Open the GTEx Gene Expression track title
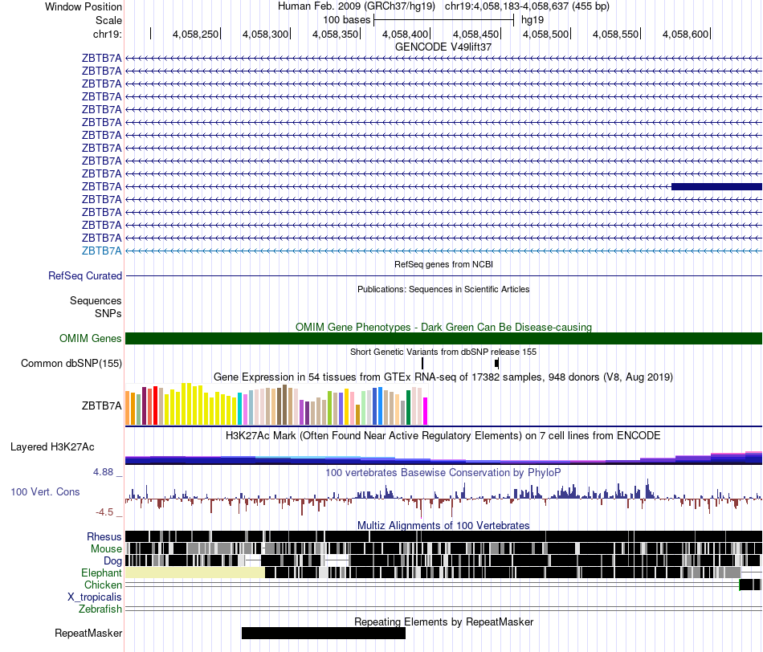Image resolution: width=763 pixels, height=652 pixels. (x=443, y=377)
